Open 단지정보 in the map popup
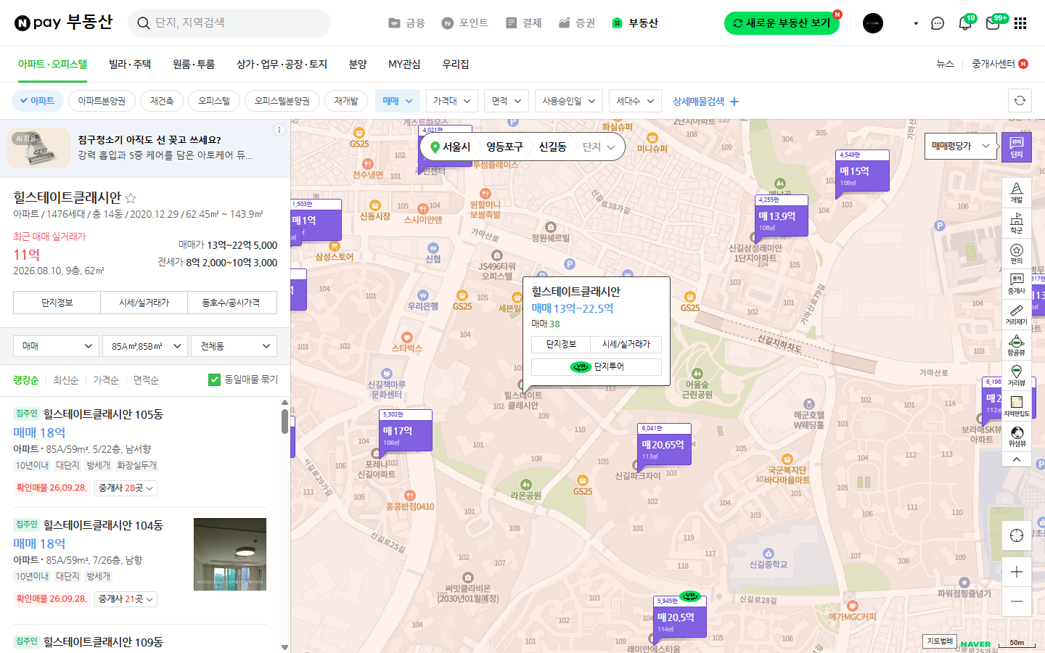Image resolution: width=1045 pixels, height=653 pixels. click(561, 344)
